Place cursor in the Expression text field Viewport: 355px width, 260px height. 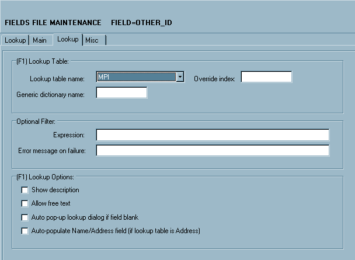coord(213,135)
